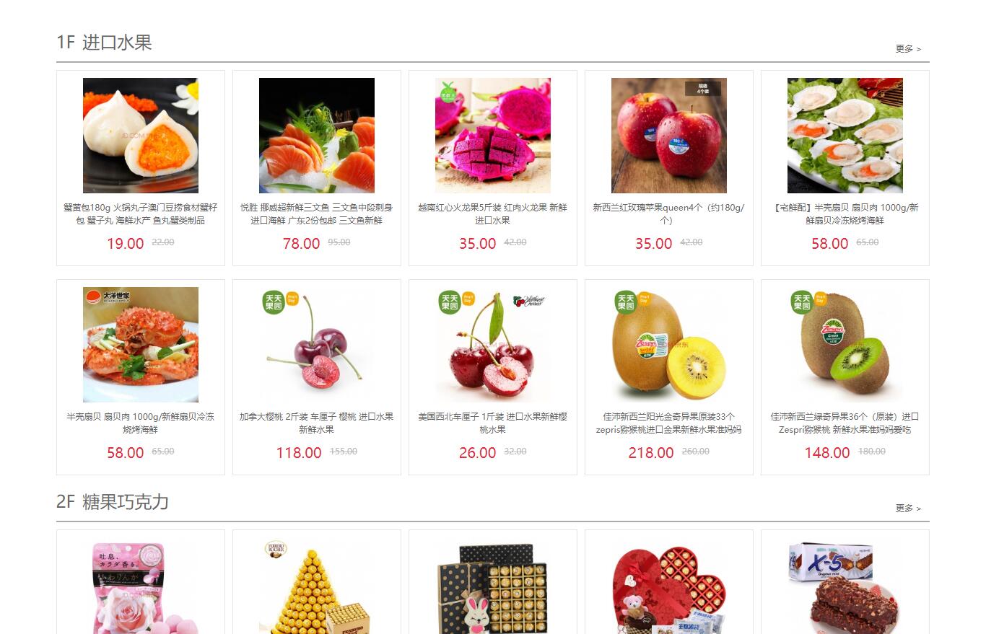This screenshot has width=986, height=634.
Task: Open the king crab product image
Action: [x=141, y=345]
